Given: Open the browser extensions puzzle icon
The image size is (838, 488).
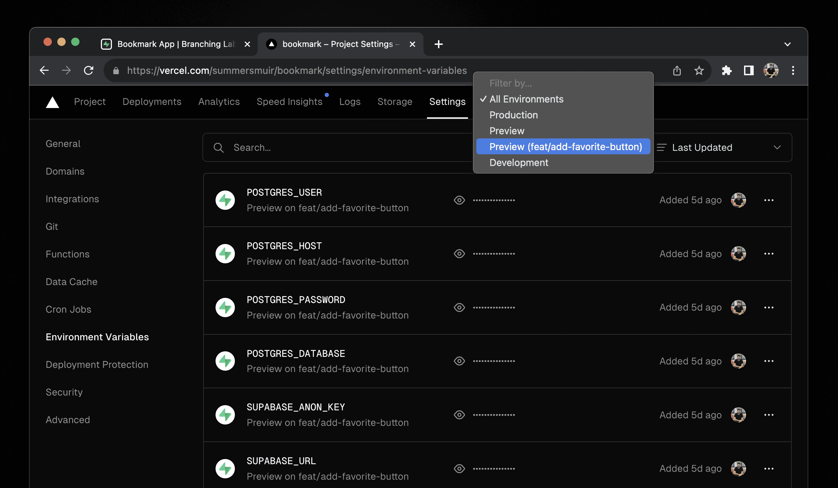Looking at the screenshot, I should (727, 70).
